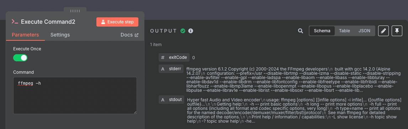Screen dimensions: 408x129
Task: Pin the output data with pin icon
Action: [x=397, y=31]
